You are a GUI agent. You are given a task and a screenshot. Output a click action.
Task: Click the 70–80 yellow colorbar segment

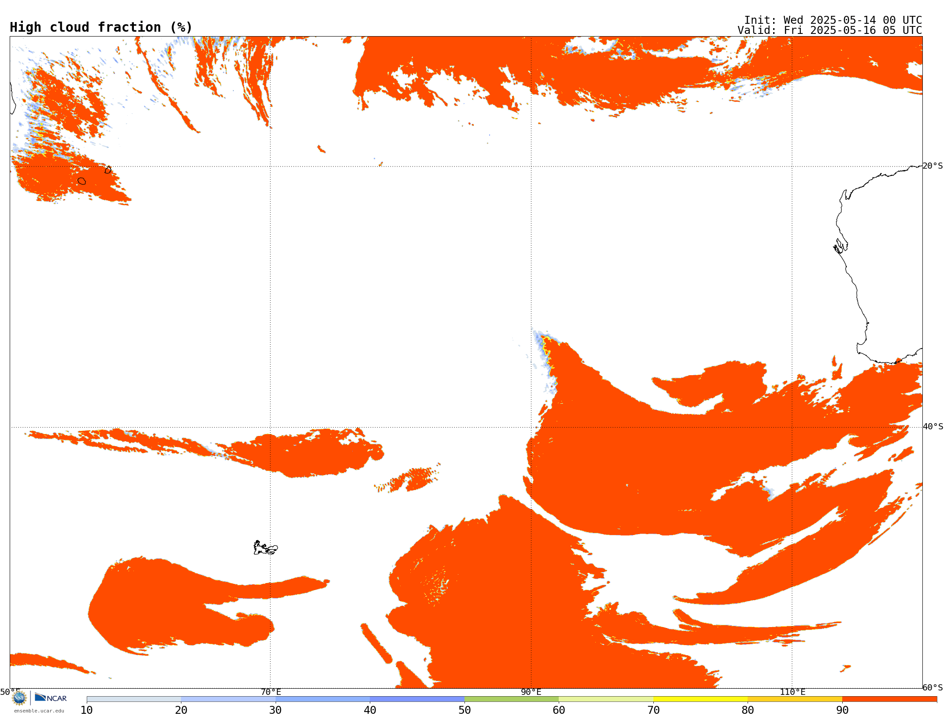(x=700, y=699)
